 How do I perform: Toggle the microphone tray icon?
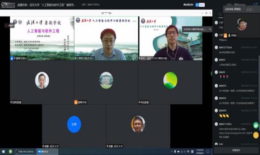click(x=175, y=152)
